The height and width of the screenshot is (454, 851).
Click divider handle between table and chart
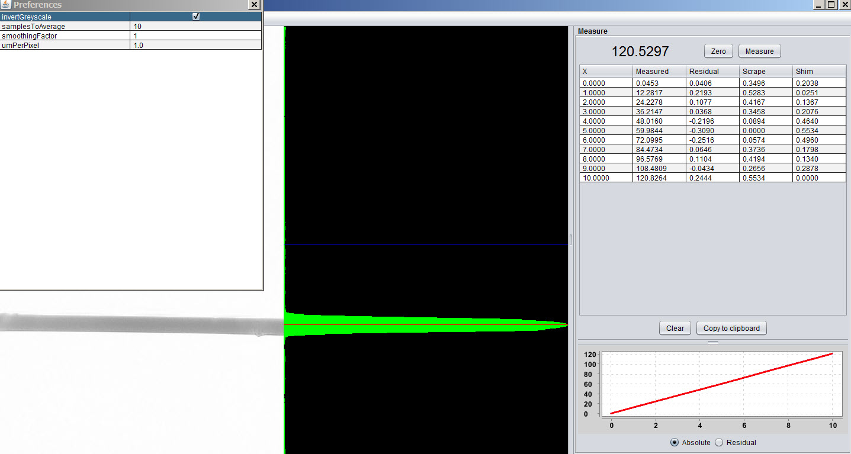(x=713, y=342)
